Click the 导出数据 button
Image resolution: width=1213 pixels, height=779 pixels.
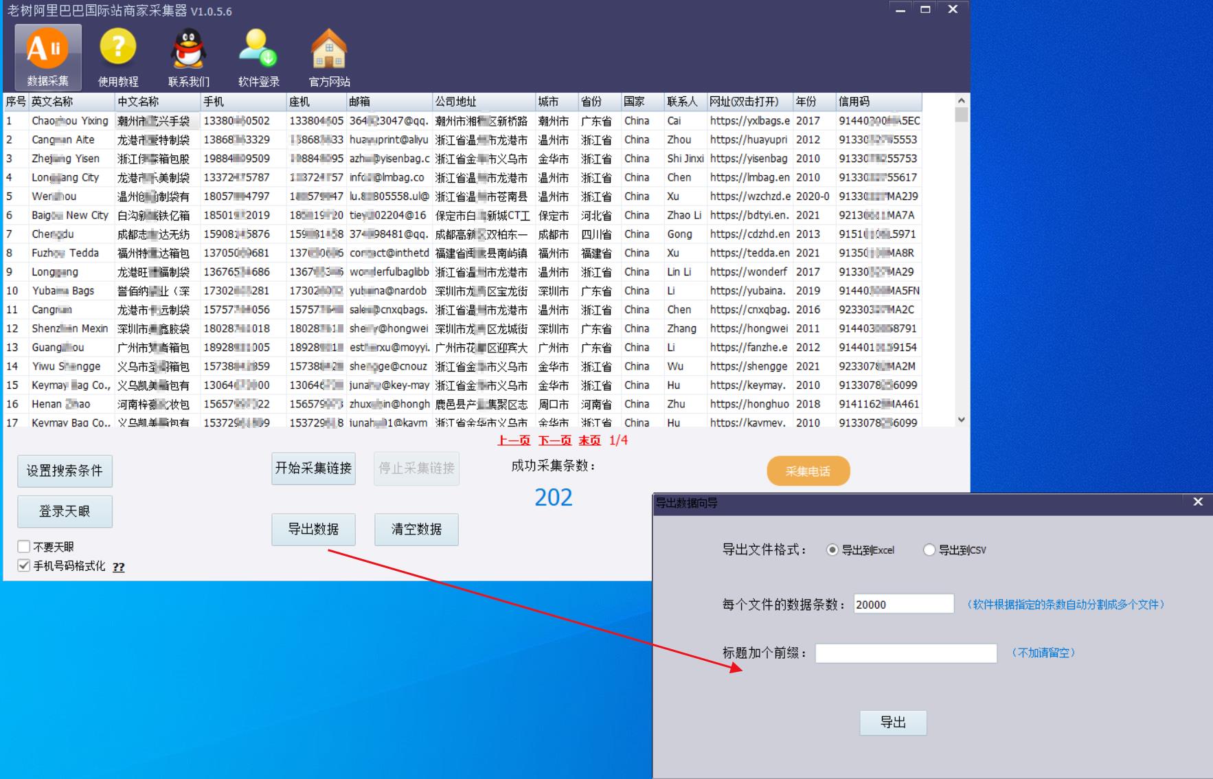click(313, 529)
